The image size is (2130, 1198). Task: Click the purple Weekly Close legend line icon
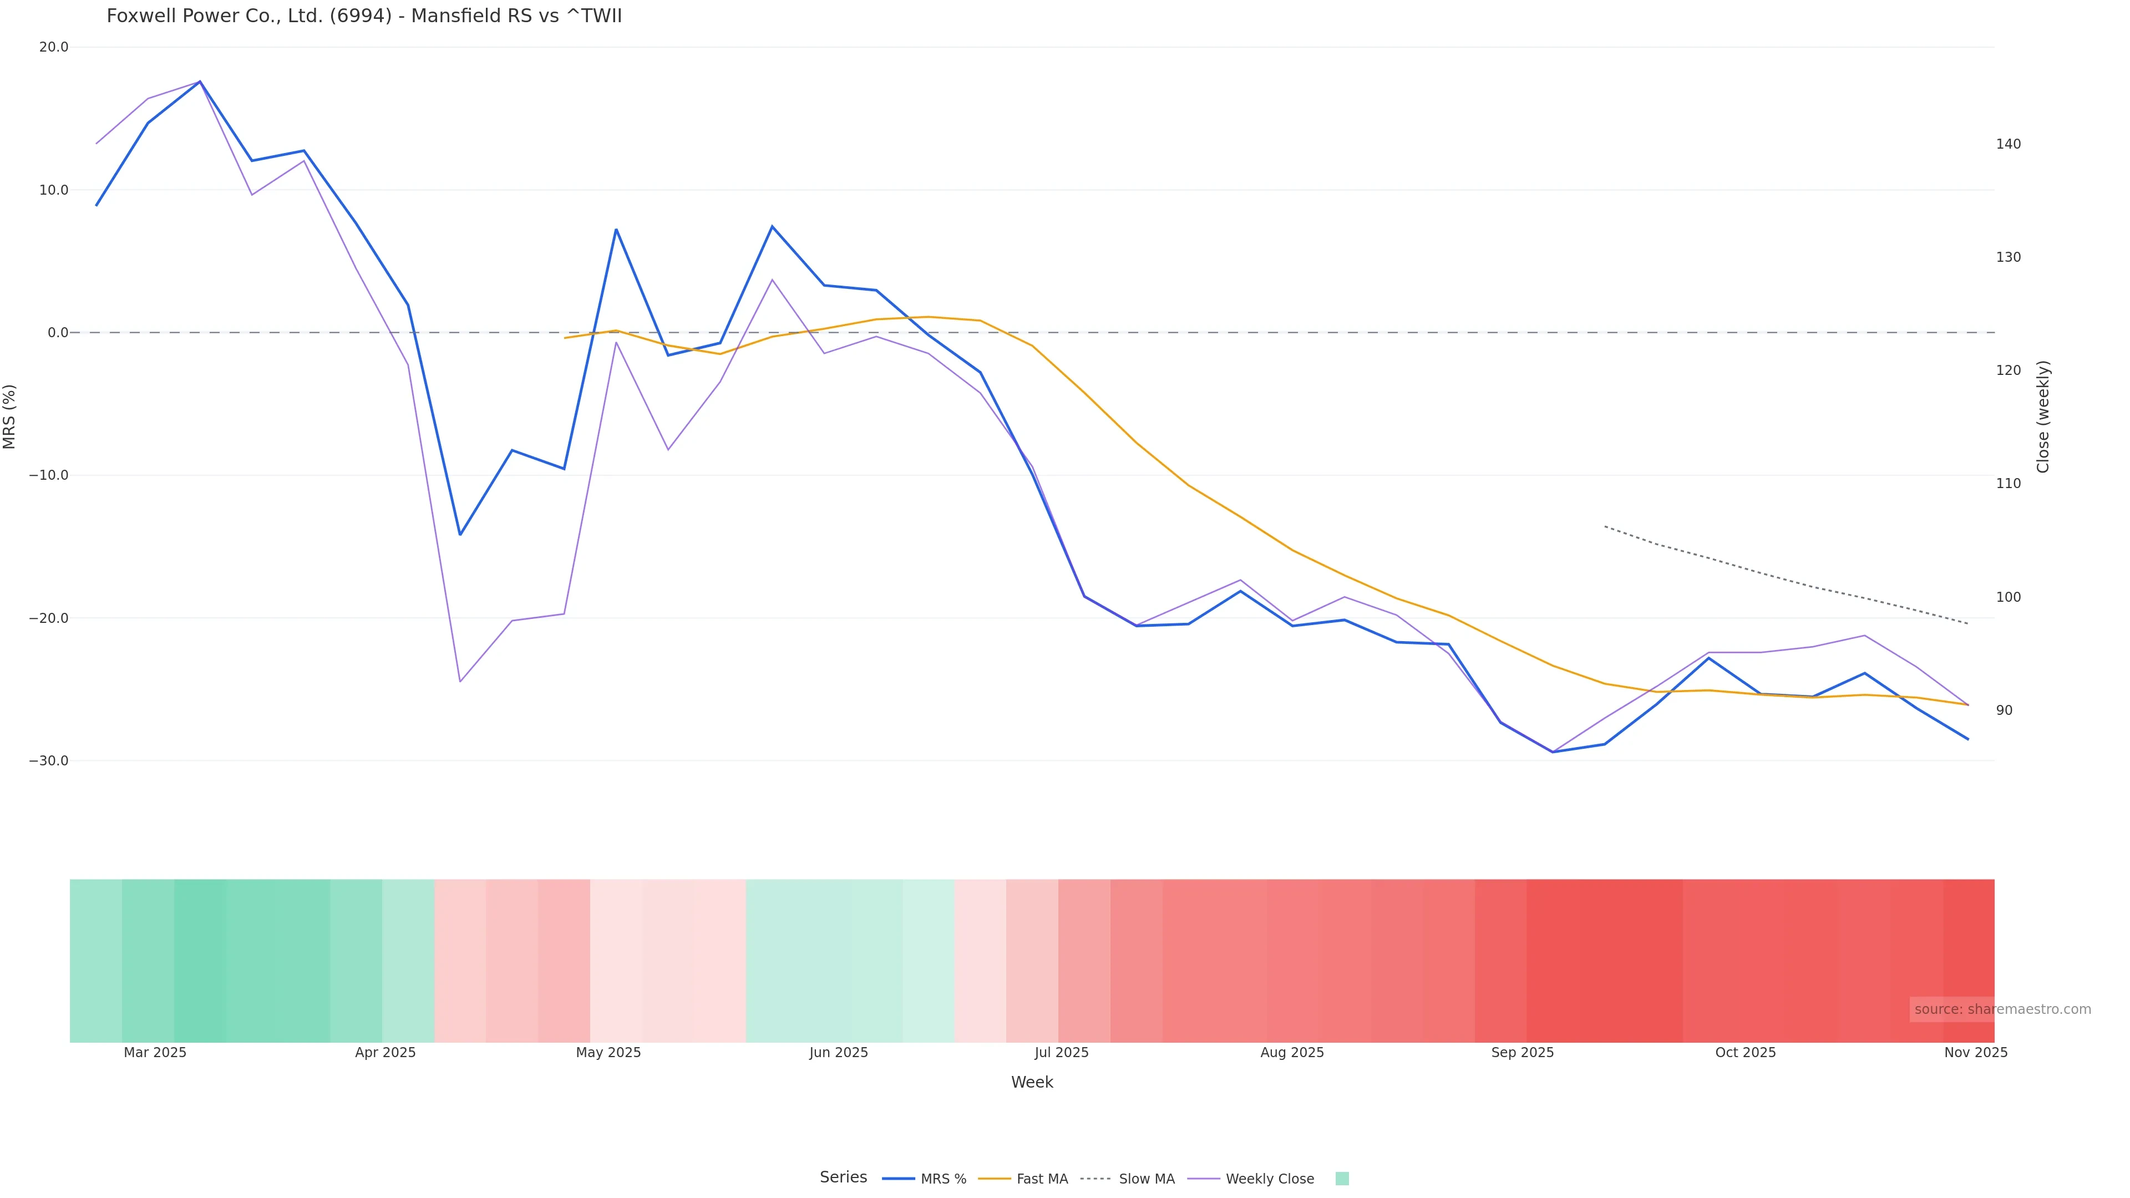click(x=1204, y=1179)
